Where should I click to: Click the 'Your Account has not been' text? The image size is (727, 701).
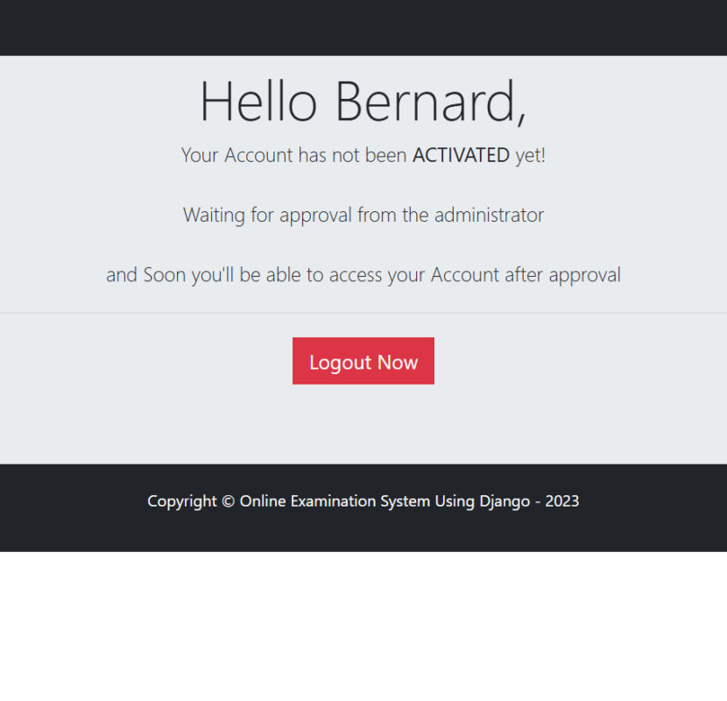tap(293, 156)
